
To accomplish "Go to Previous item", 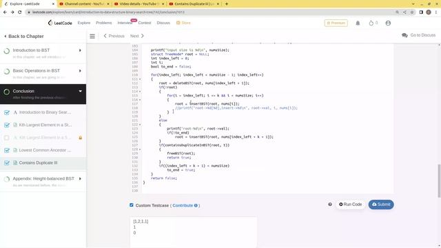I will click(114, 36).
